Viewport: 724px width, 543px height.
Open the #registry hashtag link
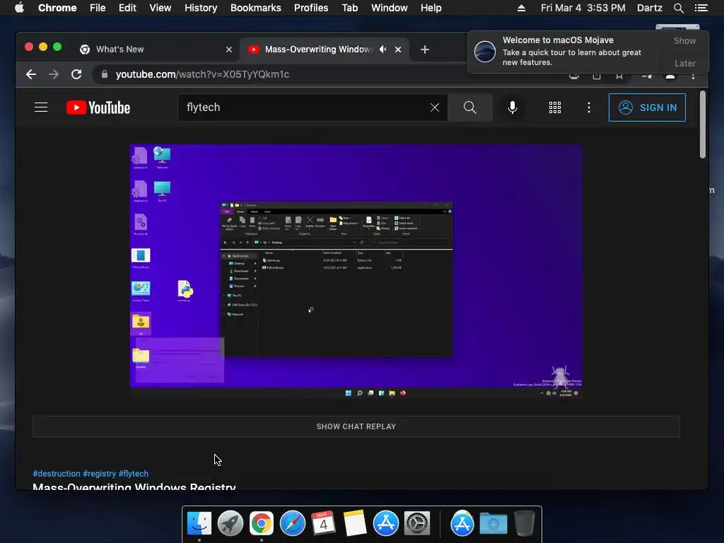tap(99, 474)
